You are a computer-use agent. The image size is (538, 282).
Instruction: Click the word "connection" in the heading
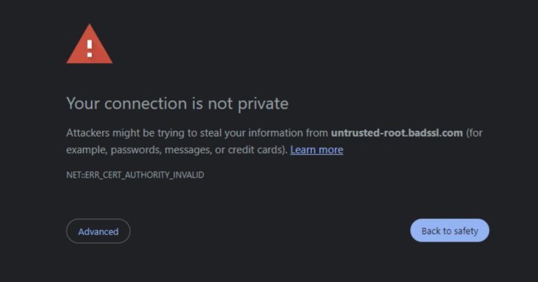click(x=146, y=104)
